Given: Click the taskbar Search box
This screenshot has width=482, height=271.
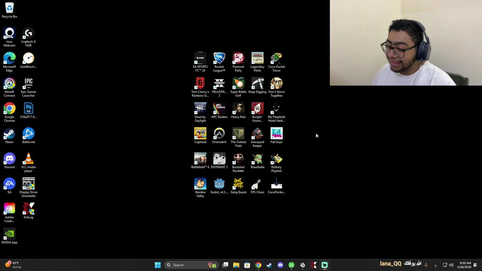Looking at the screenshot, I should tap(192, 265).
